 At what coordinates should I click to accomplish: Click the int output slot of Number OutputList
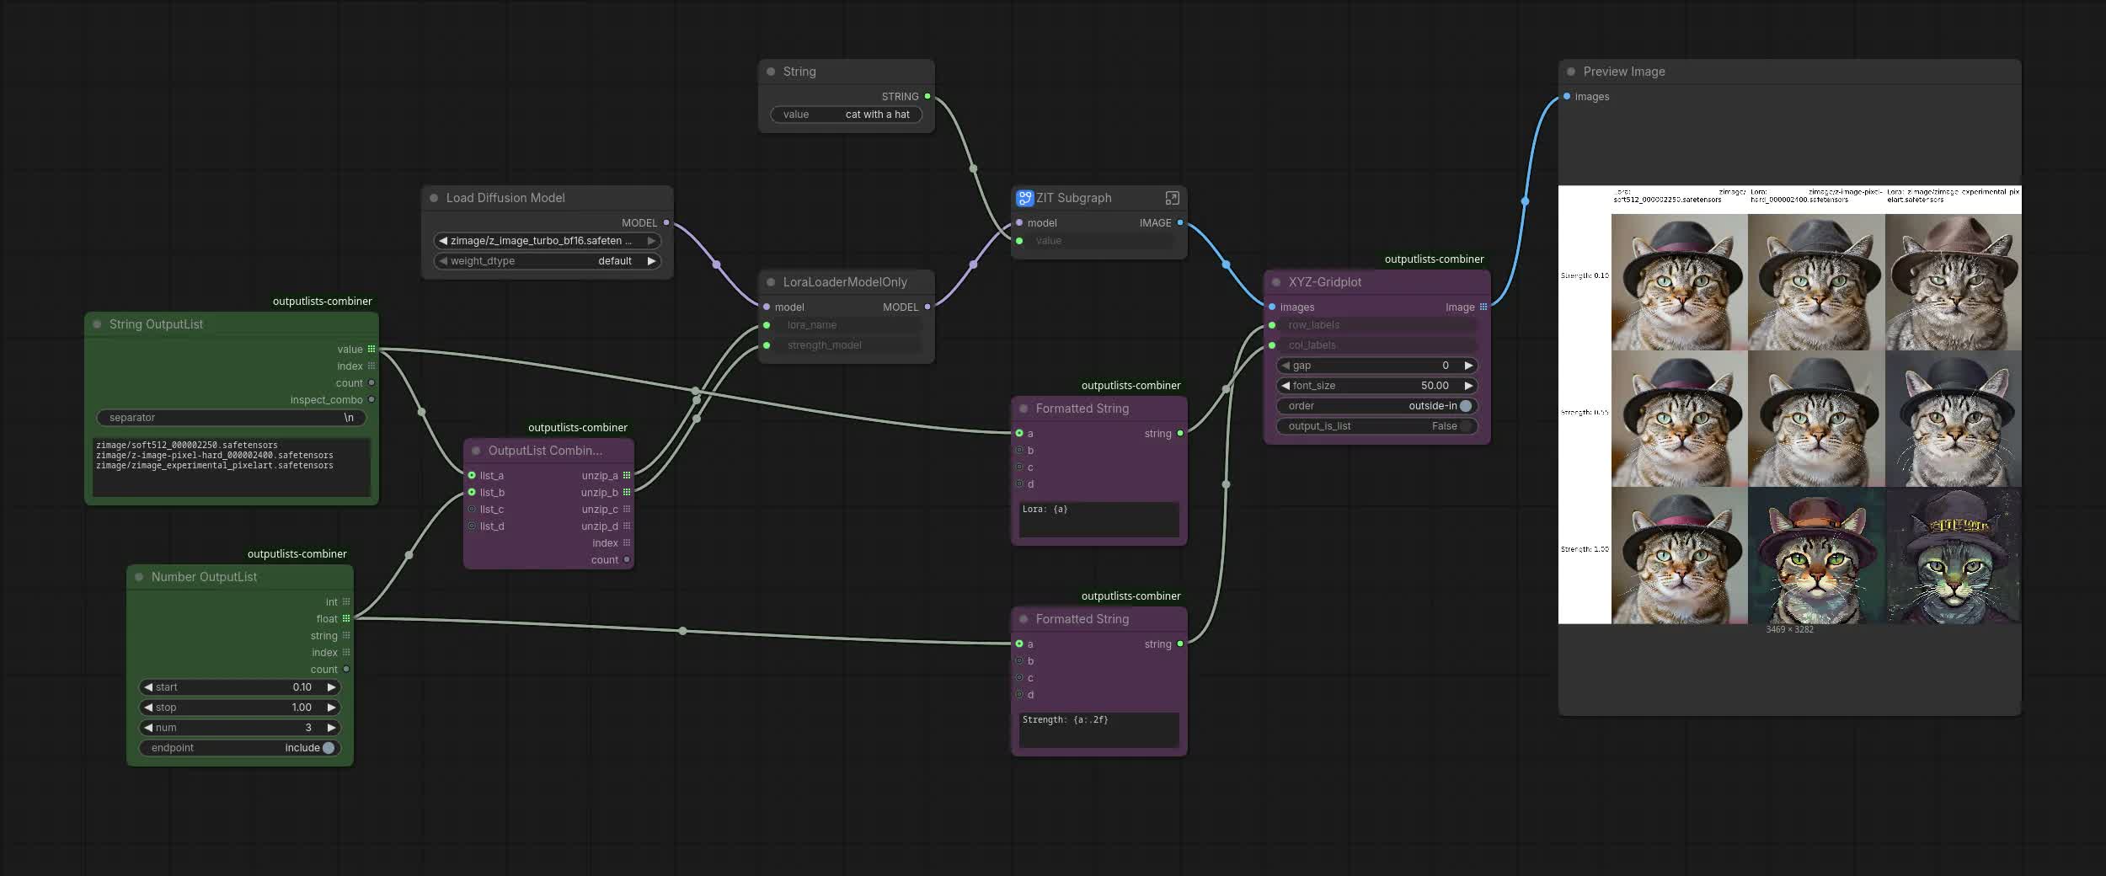346,601
